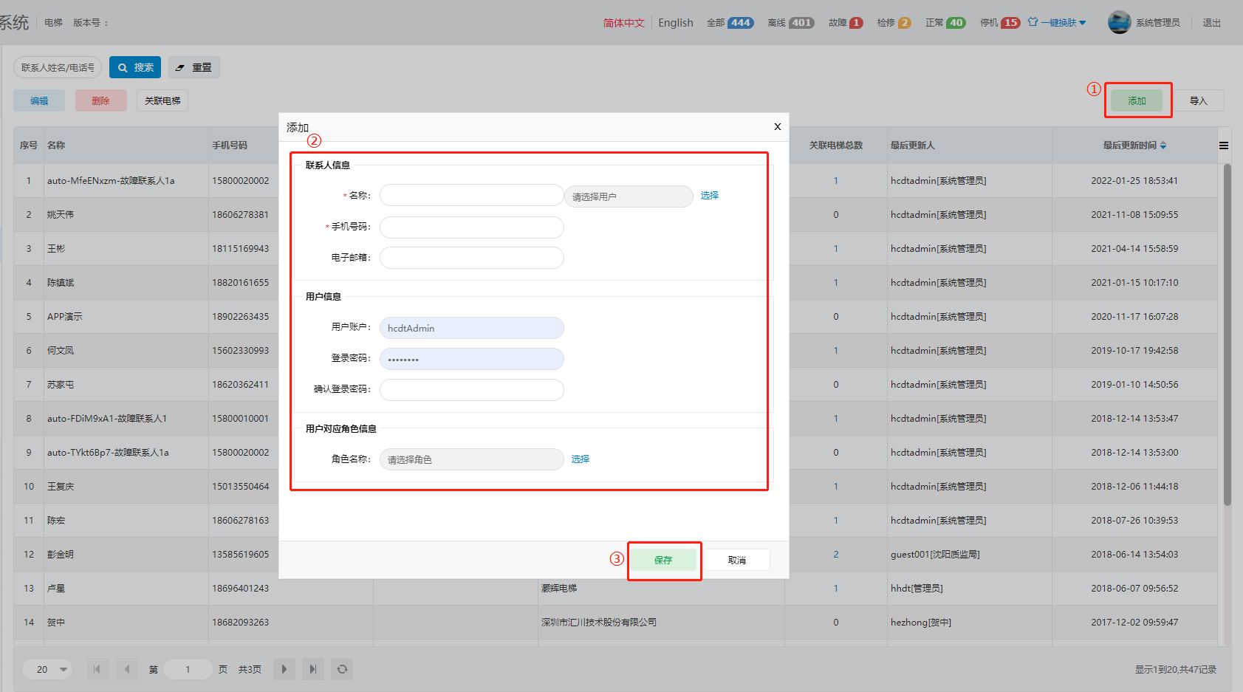Screen dimensions: 1243x692
Task: Click timestamp 2022-01-25 18:53:41
Action: pyautogui.click(x=1134, y=181)
